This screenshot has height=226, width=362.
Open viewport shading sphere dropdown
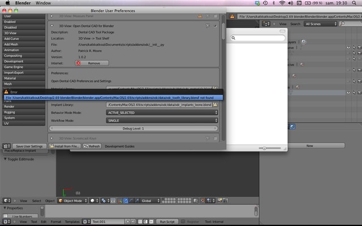94,201
